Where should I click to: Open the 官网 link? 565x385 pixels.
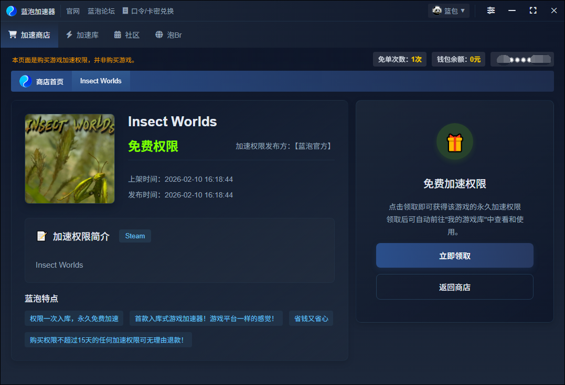pos(73,11)
